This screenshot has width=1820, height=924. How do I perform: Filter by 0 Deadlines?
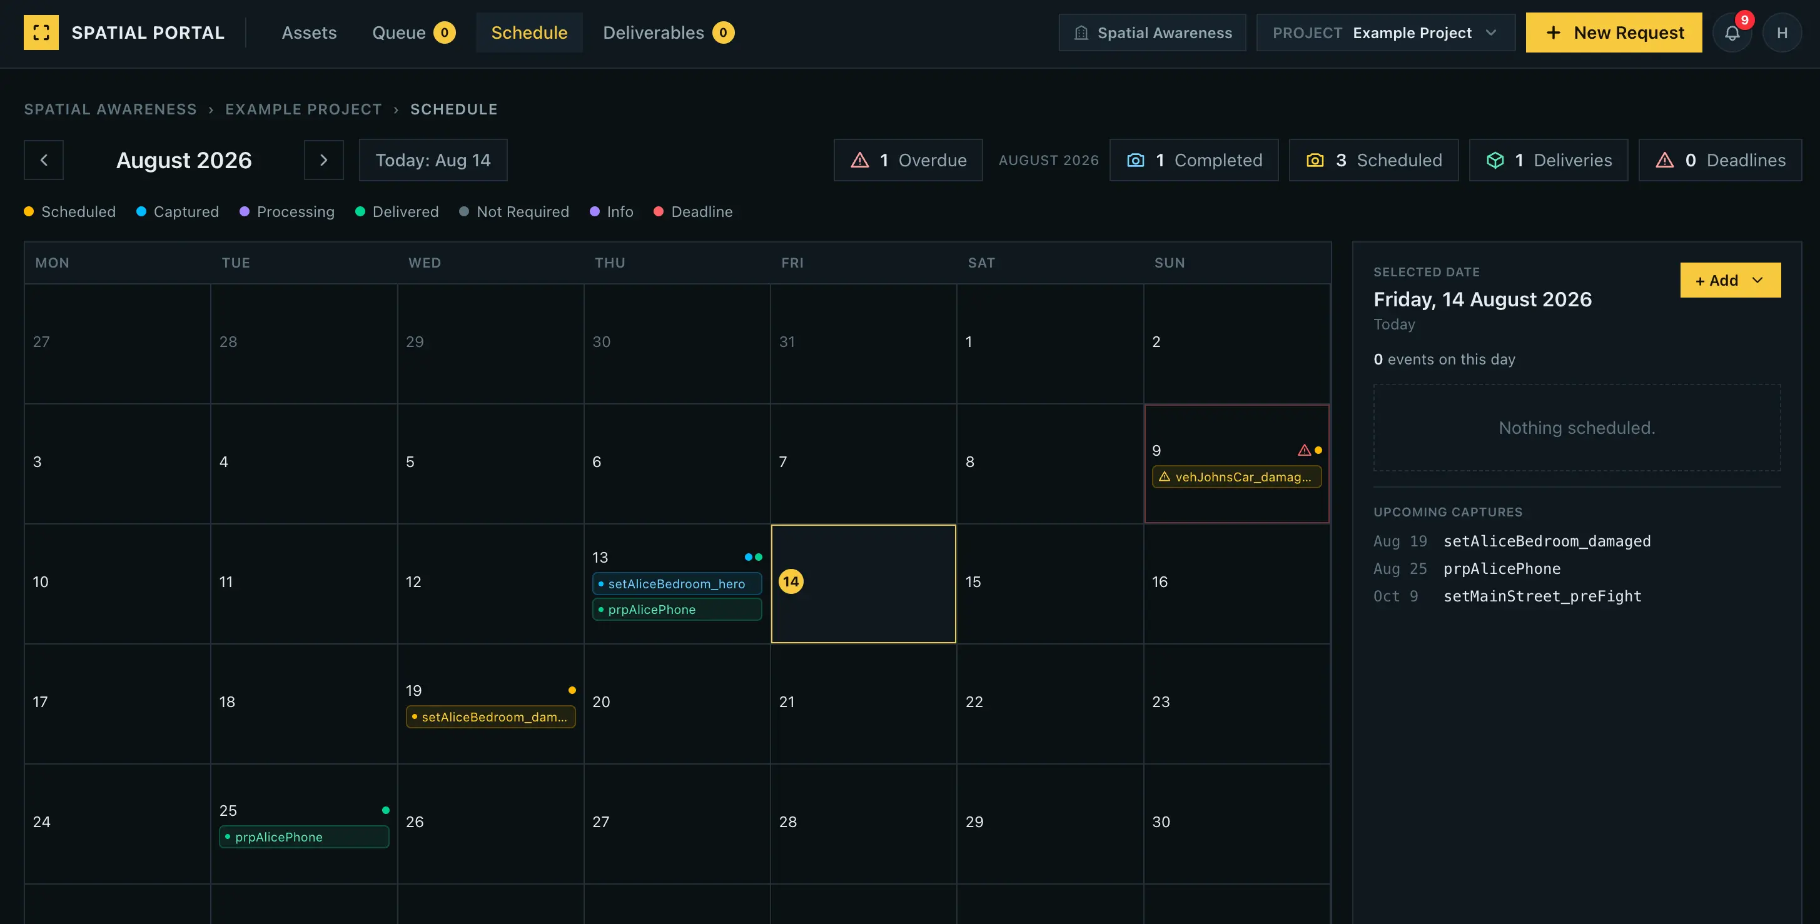point(1720,161)
